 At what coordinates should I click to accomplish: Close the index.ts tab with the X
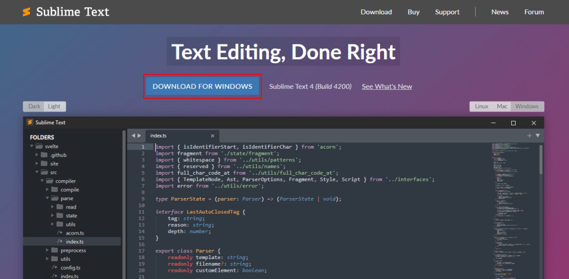(212, 136)
